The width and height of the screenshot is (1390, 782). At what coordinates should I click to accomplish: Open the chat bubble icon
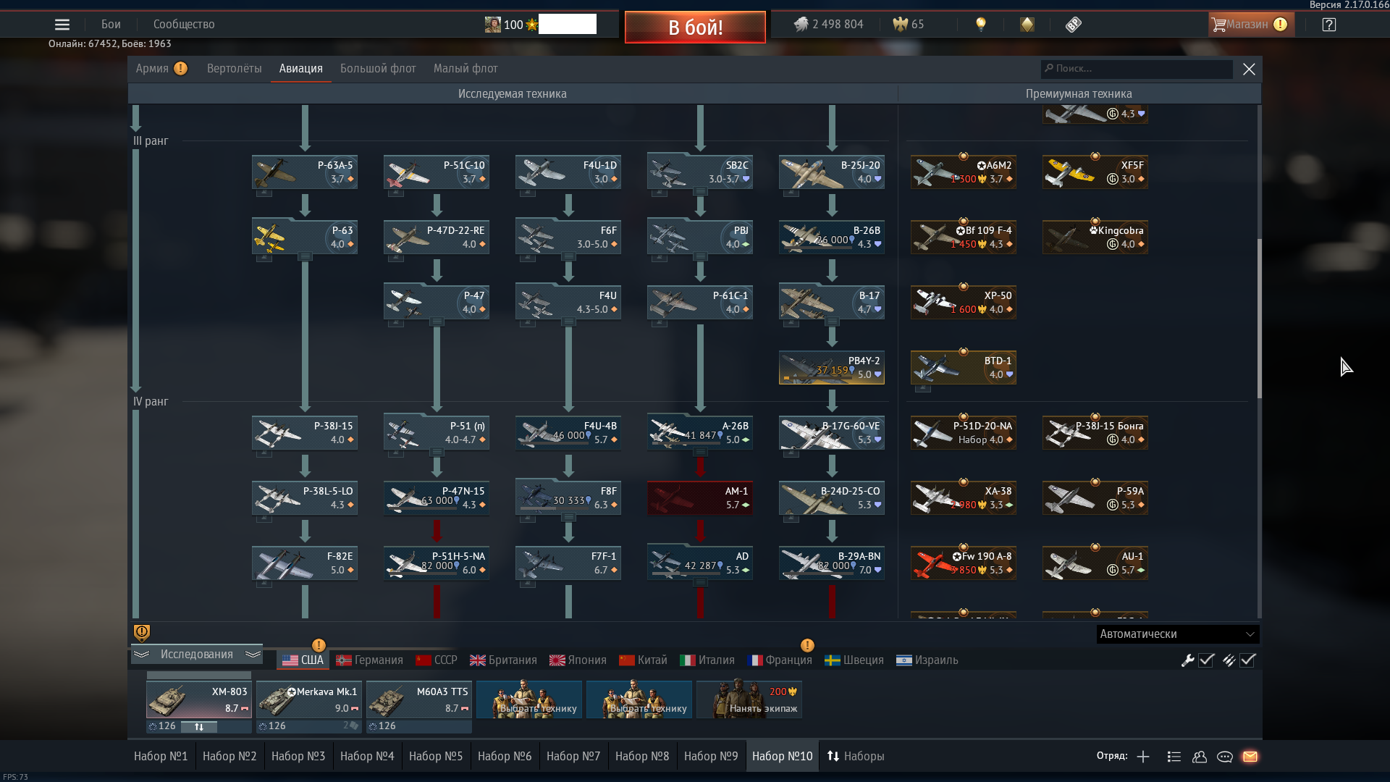1225,757
